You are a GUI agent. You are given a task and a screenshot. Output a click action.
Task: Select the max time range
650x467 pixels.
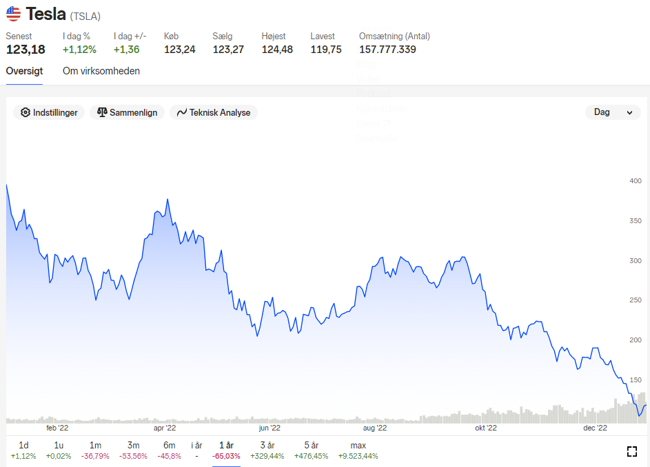(x=358, y=450)
